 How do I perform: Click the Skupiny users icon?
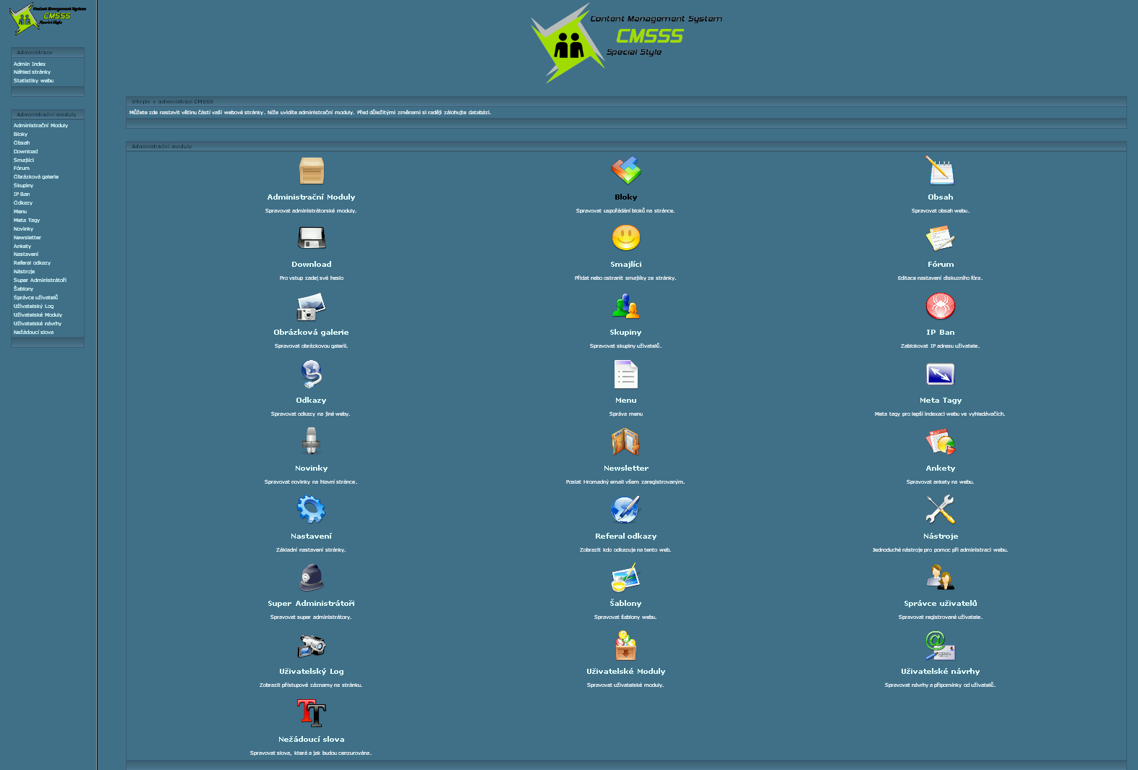coord(626,306)
